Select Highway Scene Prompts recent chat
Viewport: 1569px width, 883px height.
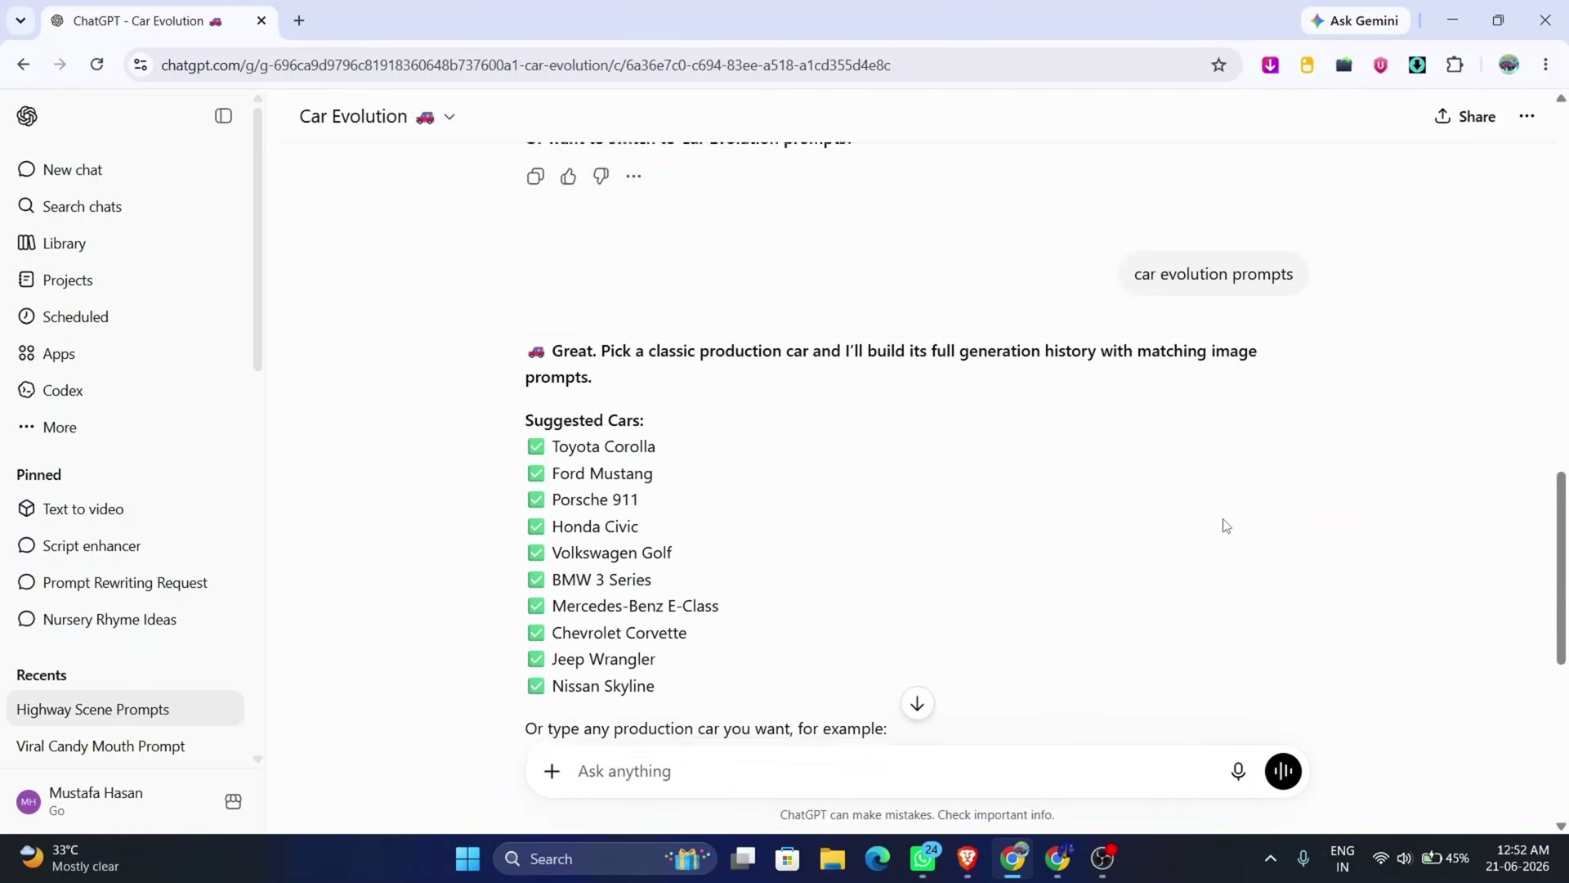[x=125, y=710]
